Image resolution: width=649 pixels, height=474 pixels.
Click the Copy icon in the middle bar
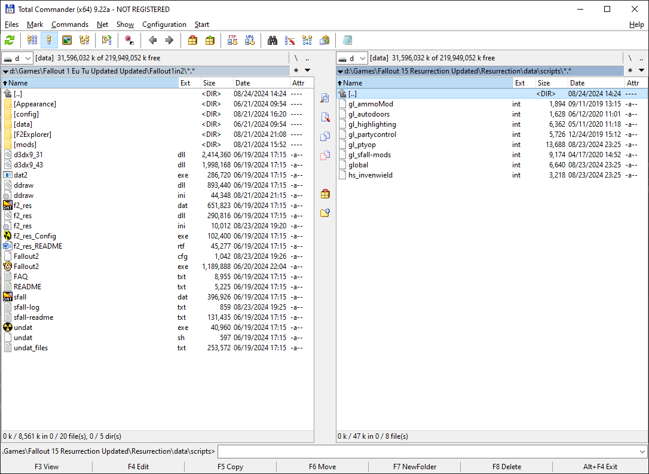pos(325,136)
